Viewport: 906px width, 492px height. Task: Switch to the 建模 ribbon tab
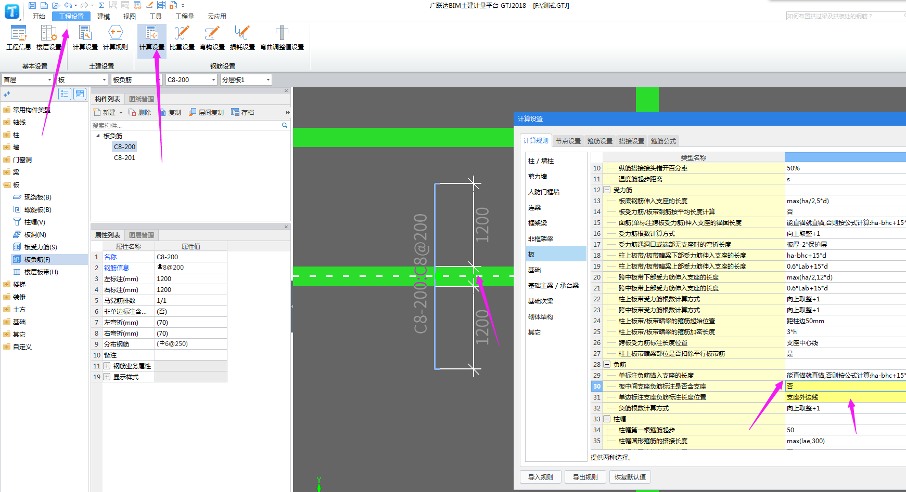tap(104, 17)
